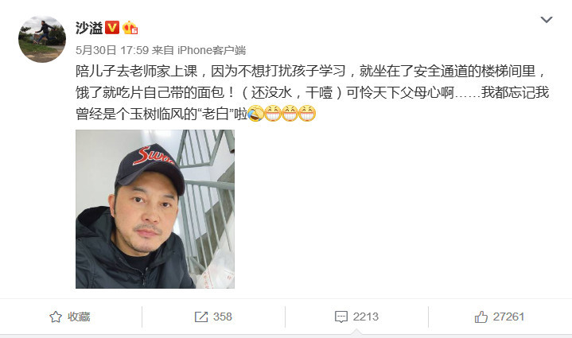Click the laughing-crying emoji in post

255,114
